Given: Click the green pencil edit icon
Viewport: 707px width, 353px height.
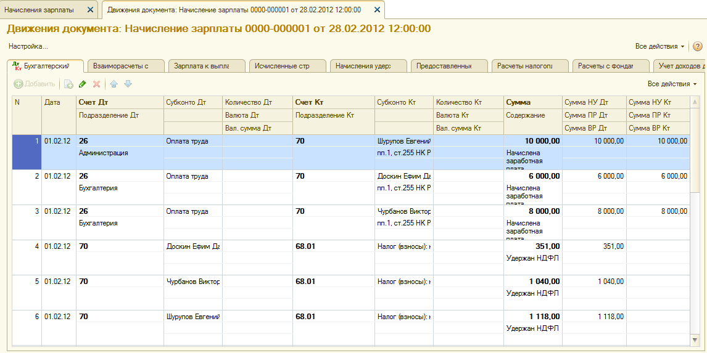Looking at the screenshot, I should pos(82,84).
